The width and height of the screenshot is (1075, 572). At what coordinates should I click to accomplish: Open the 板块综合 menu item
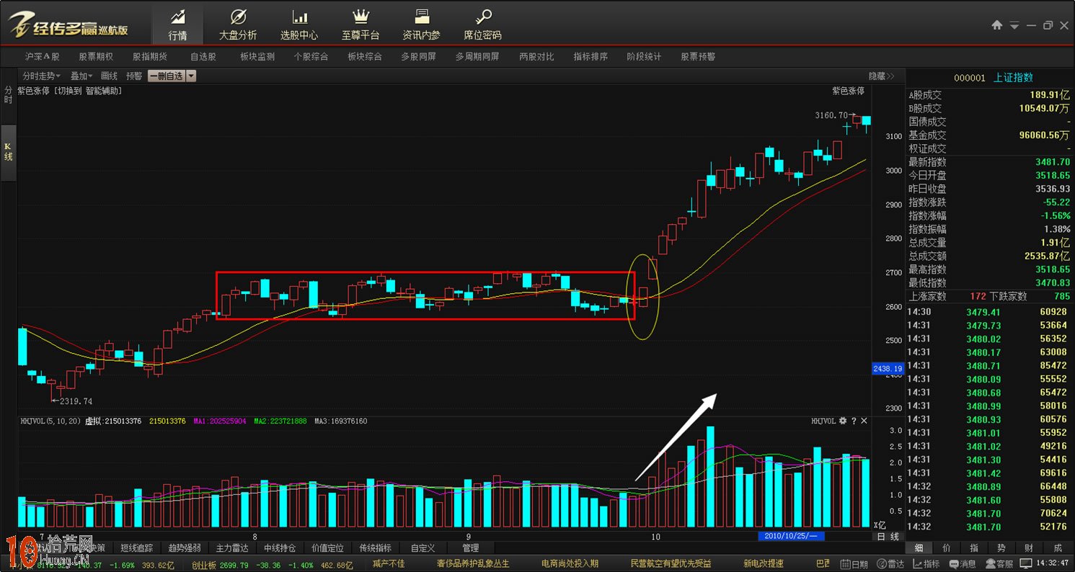[365, 56]
